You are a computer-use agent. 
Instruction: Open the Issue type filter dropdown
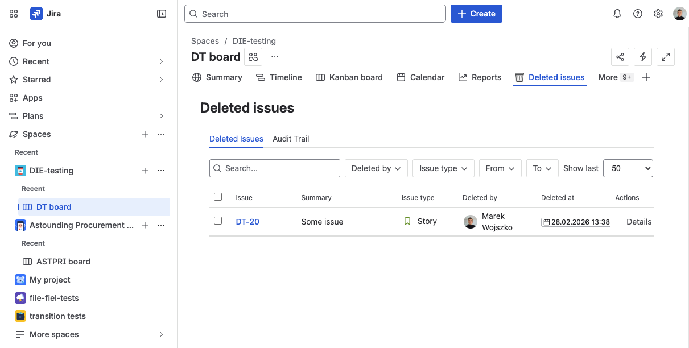[x=443, y=168]
